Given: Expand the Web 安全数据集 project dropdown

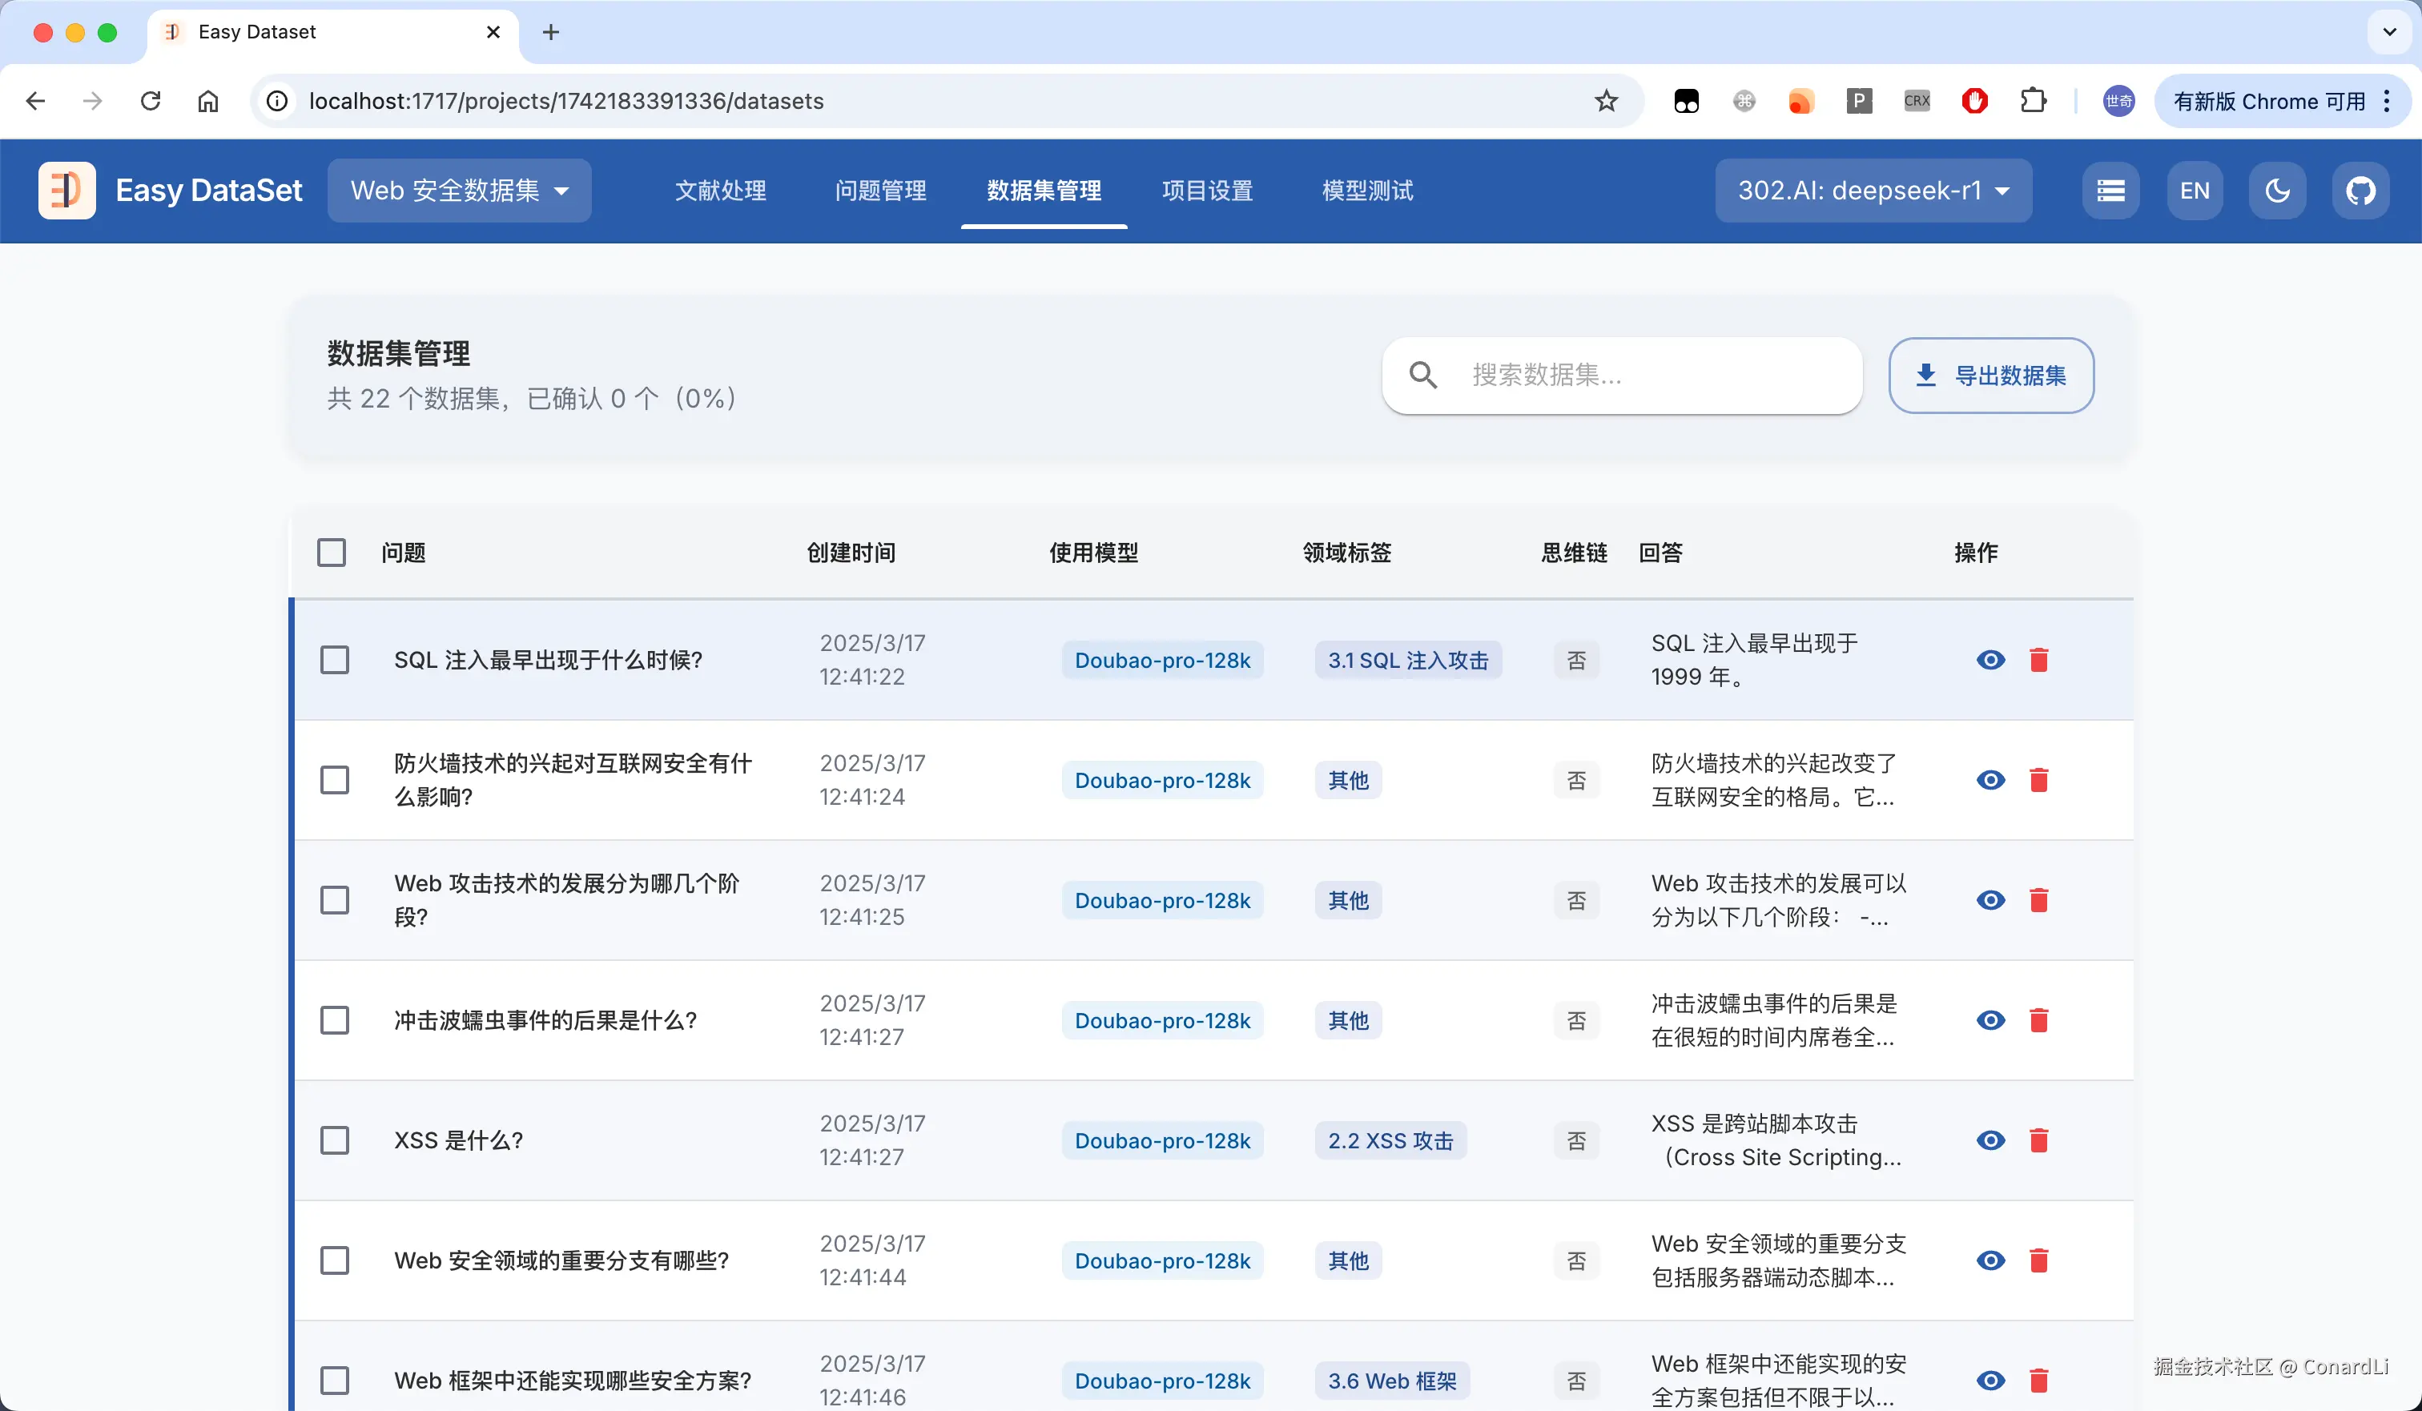Looking at the screenshot, I should click(460, 191).
